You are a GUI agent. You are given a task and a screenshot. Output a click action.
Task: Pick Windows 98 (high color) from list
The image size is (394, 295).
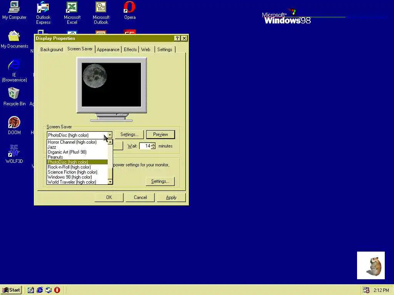pos(77,177)
